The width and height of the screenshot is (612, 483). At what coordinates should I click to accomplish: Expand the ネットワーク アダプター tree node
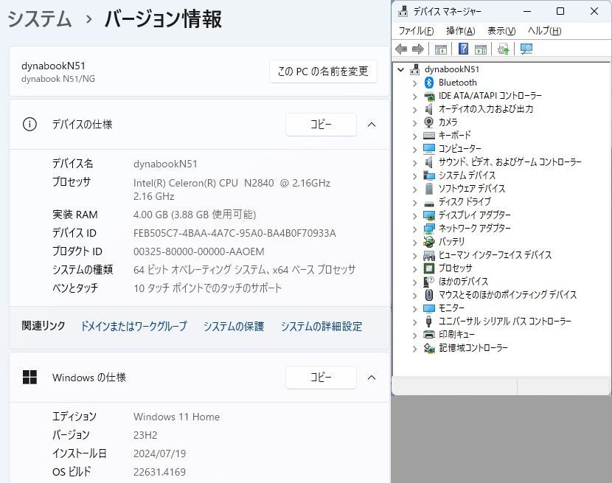415,229
